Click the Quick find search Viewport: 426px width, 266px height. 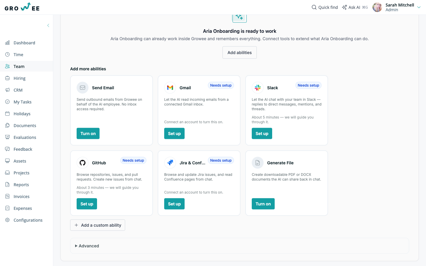click(325, 7)
